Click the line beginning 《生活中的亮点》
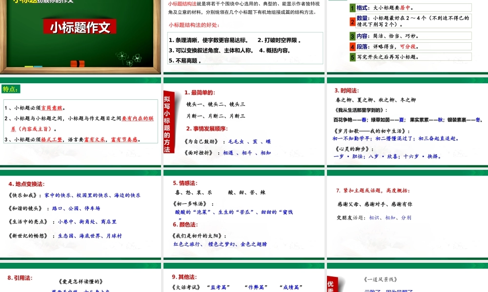The width and height of the screenshot is (488, 292). [x=62, y=221]
